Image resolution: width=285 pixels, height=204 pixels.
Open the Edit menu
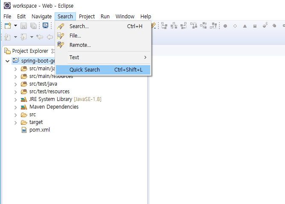click(21, 17)
